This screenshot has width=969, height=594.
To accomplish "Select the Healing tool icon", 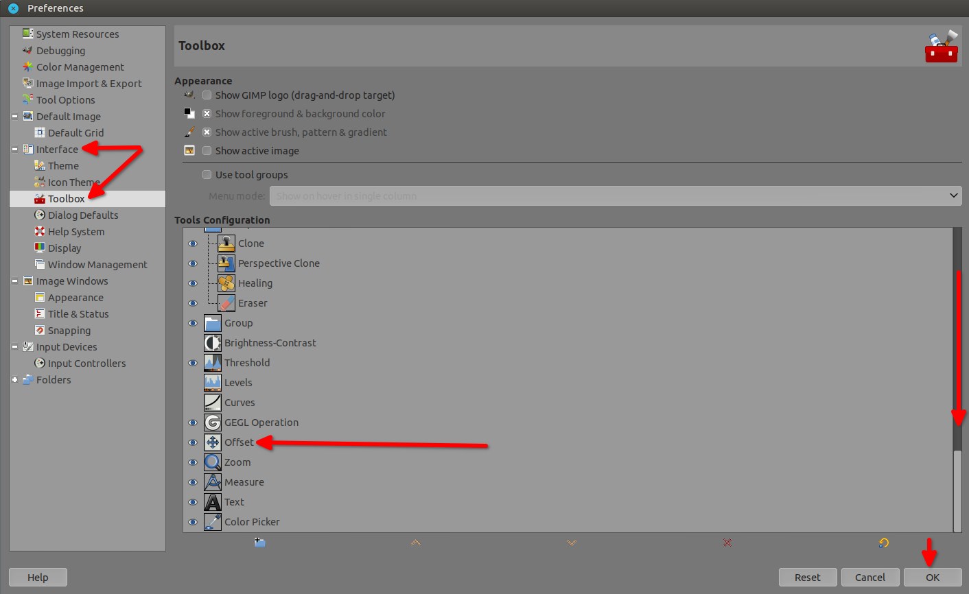I will coord(226,283).
